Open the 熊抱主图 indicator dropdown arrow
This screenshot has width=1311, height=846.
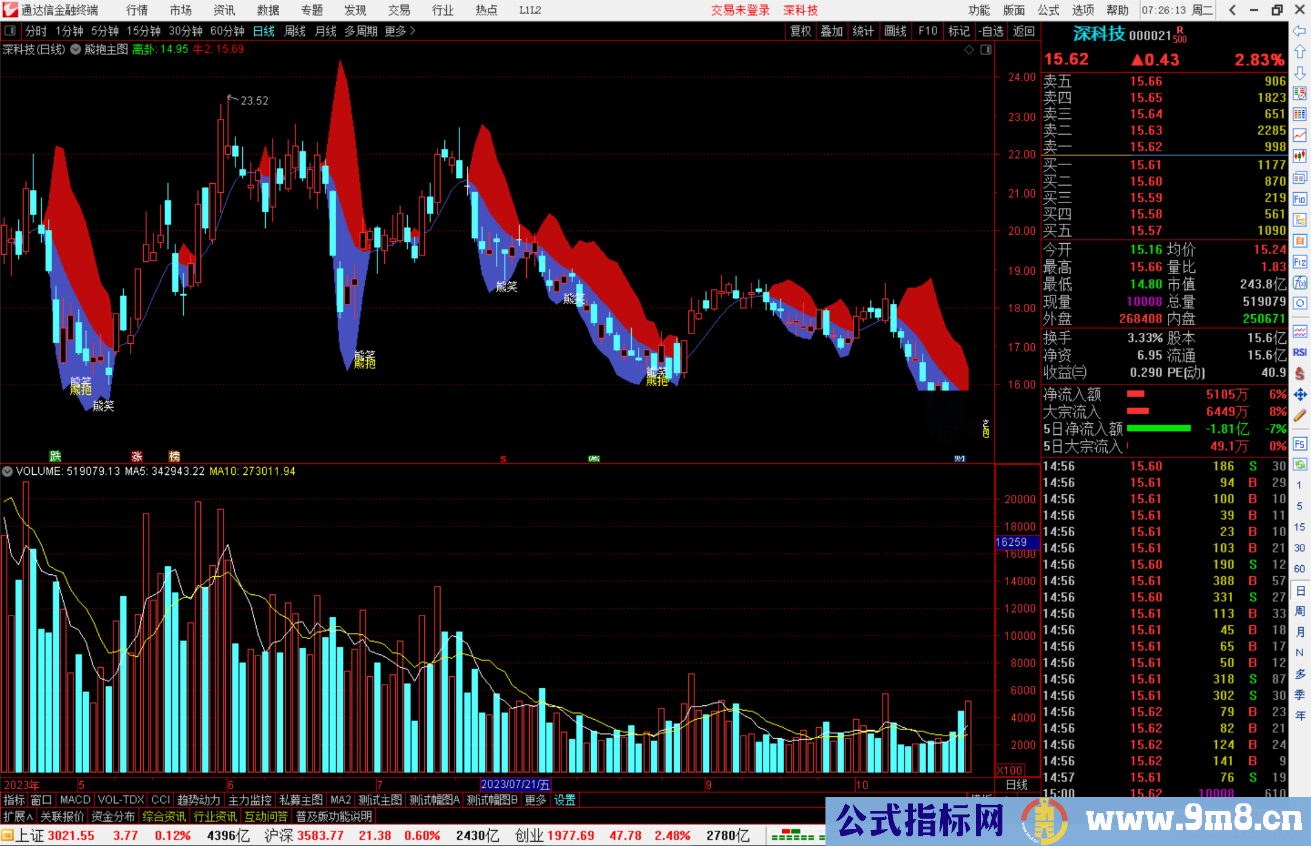(75, 50)
